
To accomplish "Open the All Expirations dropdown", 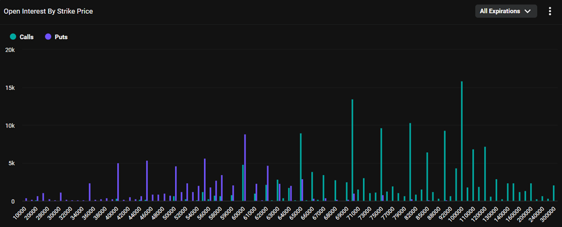I will tap(506, 11).
